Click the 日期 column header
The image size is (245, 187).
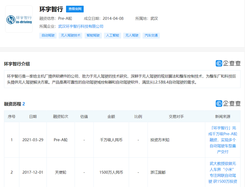click(x=33, y=116)
